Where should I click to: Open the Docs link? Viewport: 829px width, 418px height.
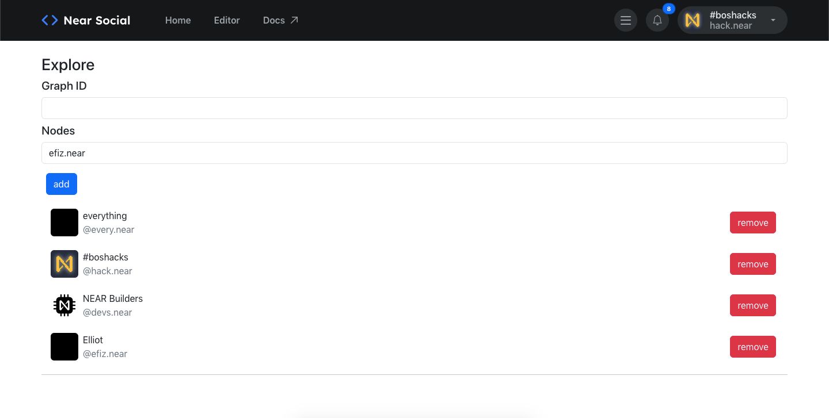pyautogui.click(x=274, y=20)
